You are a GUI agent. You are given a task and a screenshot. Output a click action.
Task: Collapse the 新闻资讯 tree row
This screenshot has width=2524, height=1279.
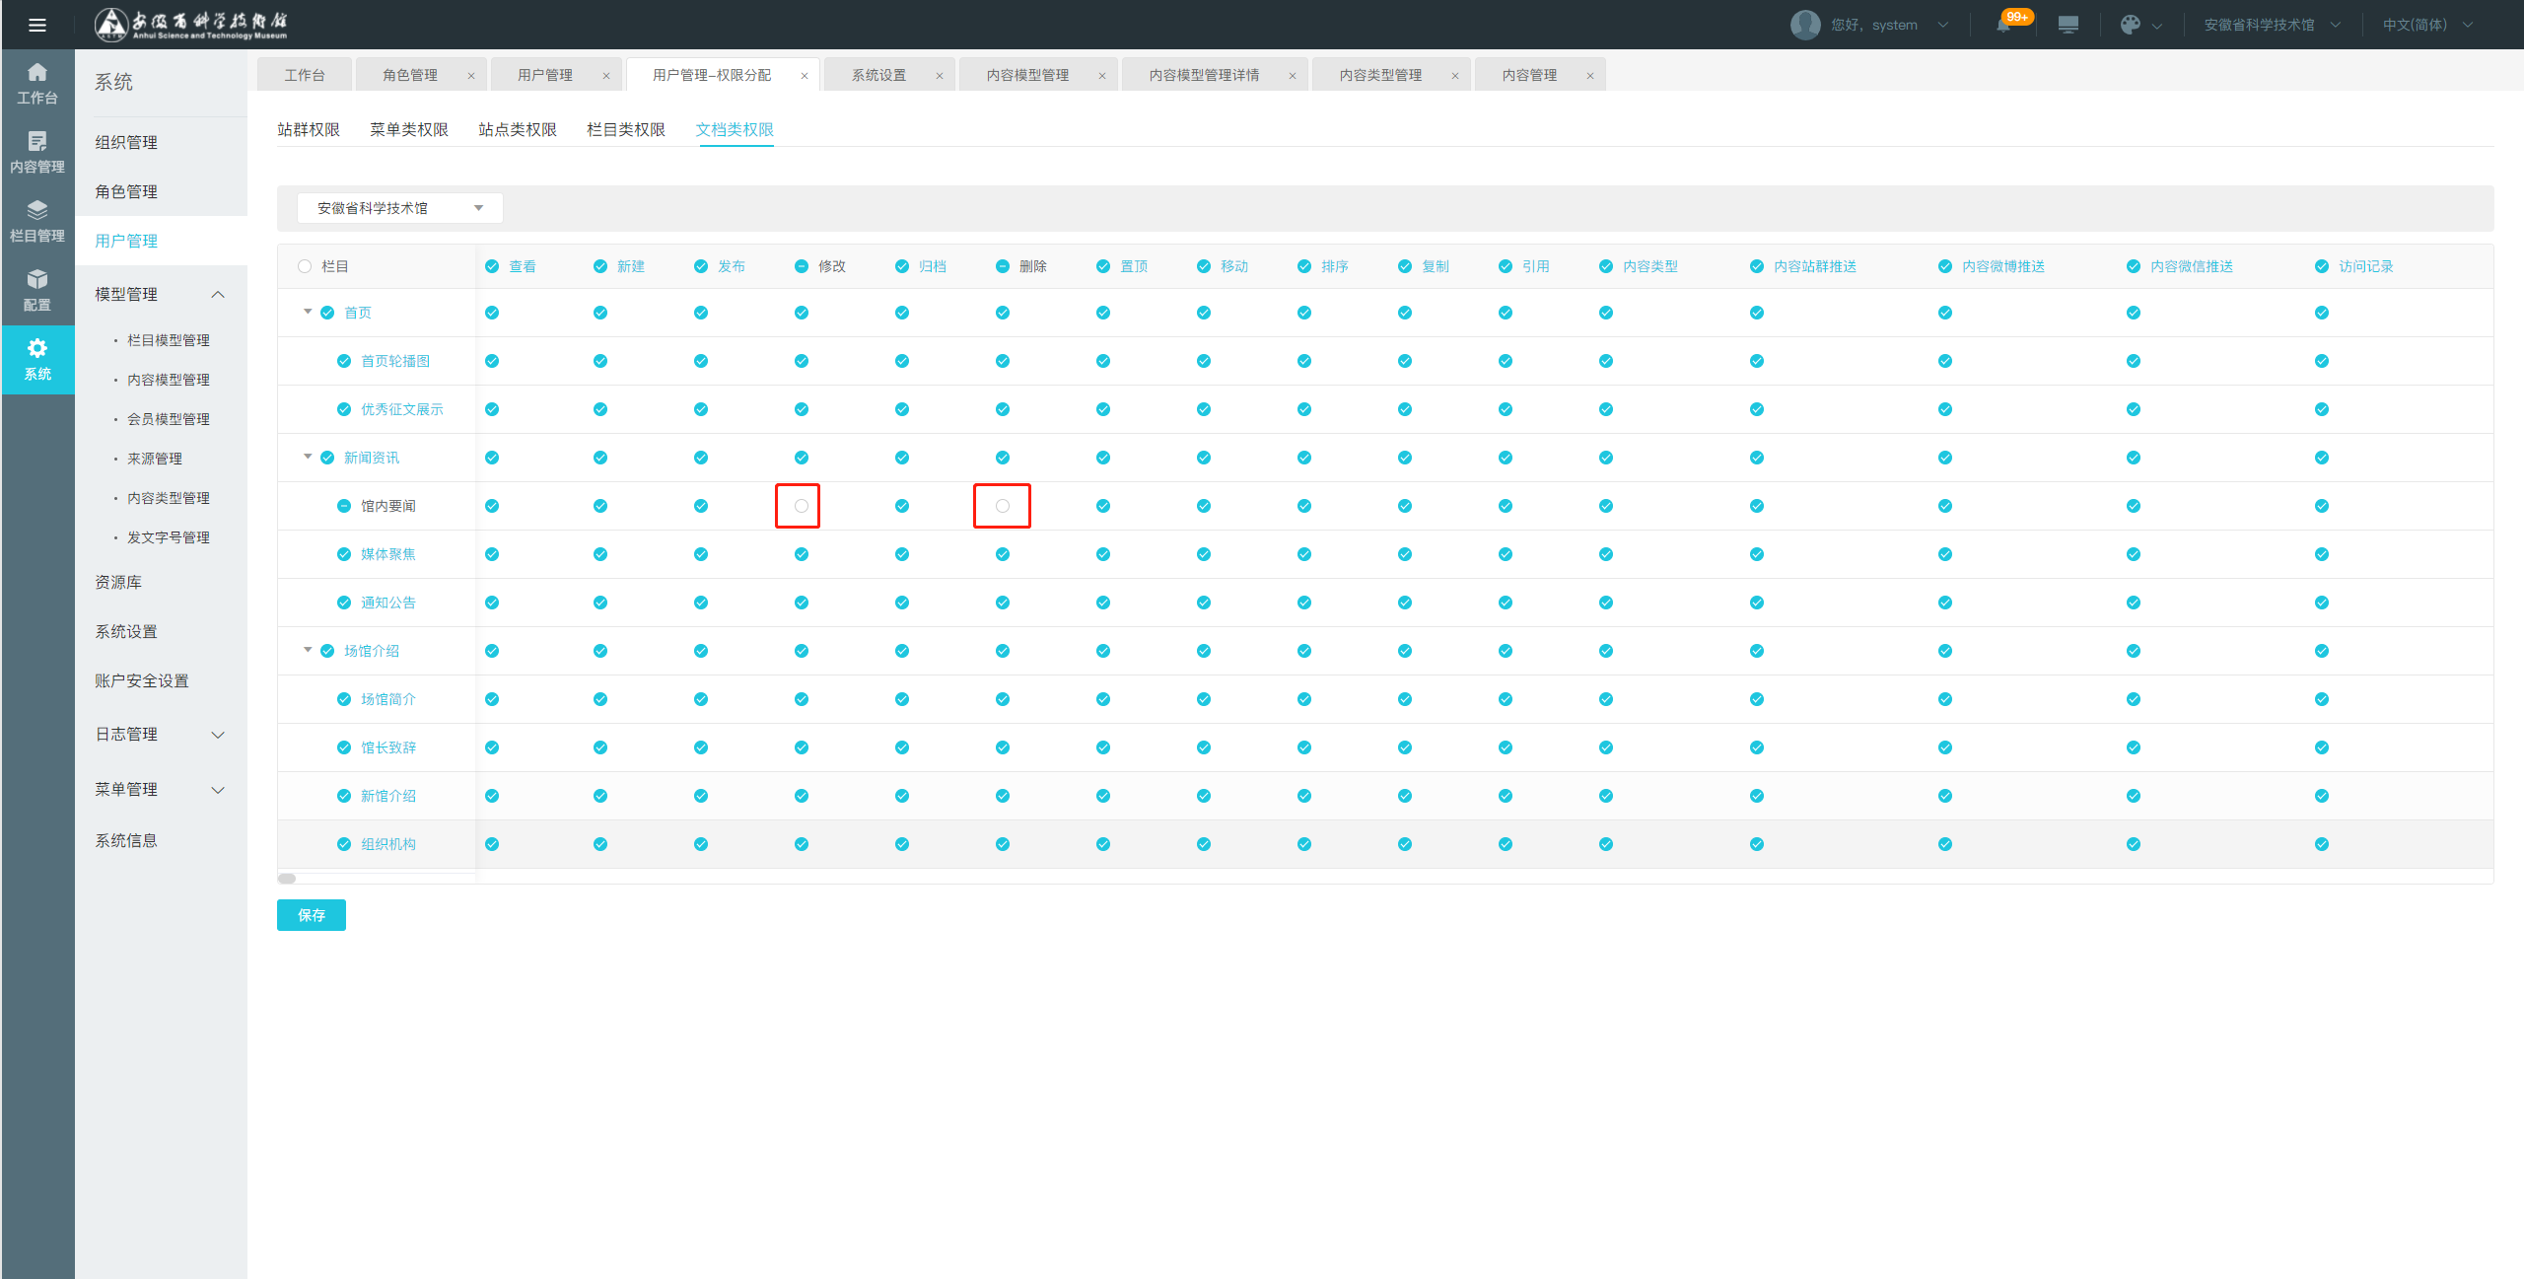tap(308, 457)
